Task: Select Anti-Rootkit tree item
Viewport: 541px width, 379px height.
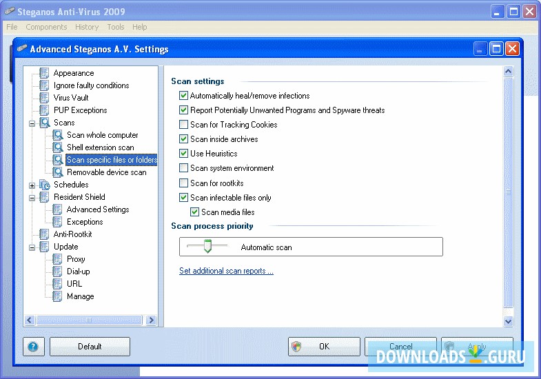Action: click(73, 234)
